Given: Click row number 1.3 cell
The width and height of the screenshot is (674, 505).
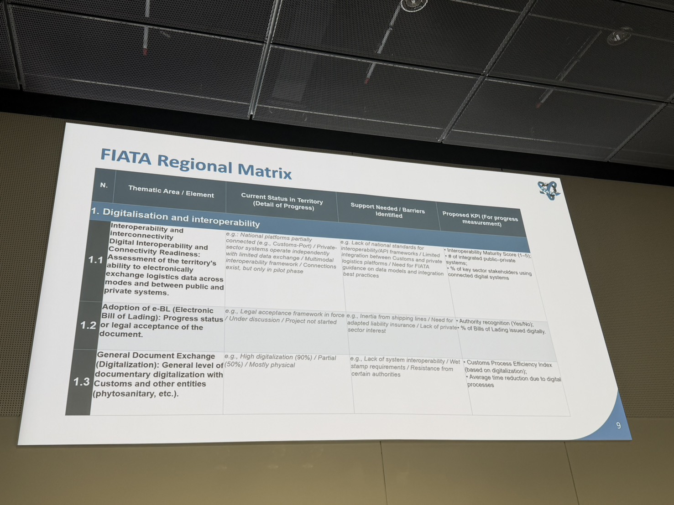Looking at the screenshot, I should pyautogui.click(x=82, y=382).
